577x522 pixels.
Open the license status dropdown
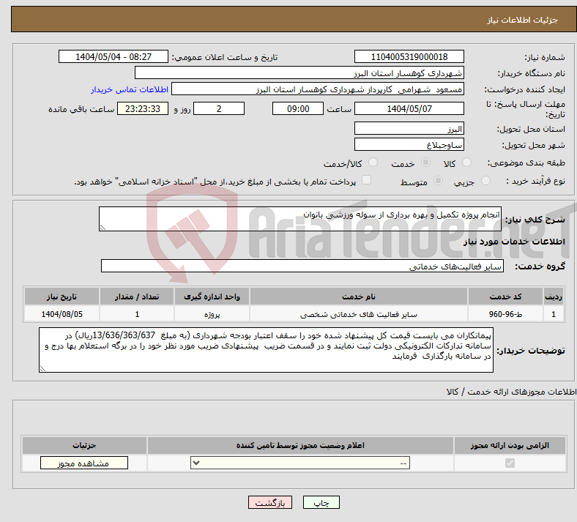(300, 463)
